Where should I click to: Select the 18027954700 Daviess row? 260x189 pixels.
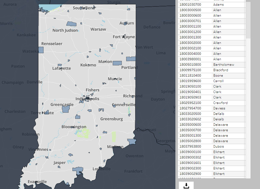(212, 108)
